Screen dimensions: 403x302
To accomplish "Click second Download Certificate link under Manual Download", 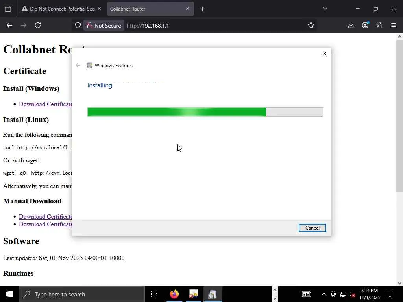I will pyautogui.click(x=46, y=224).
